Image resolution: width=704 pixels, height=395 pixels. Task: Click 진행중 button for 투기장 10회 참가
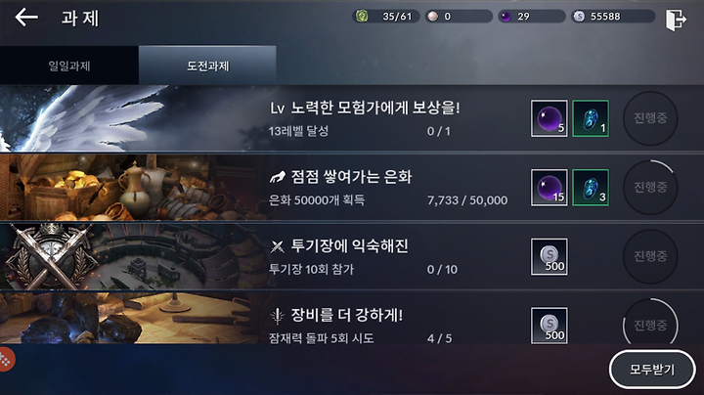point(650,256)
